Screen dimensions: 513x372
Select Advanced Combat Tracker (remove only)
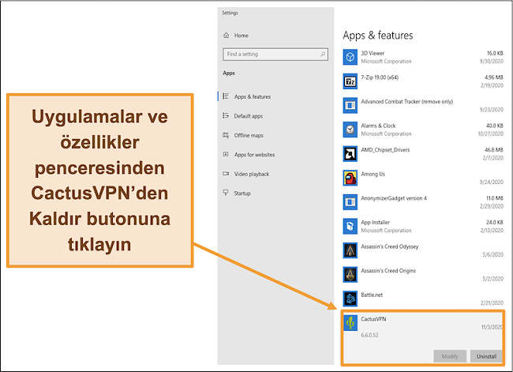[406, 102]
